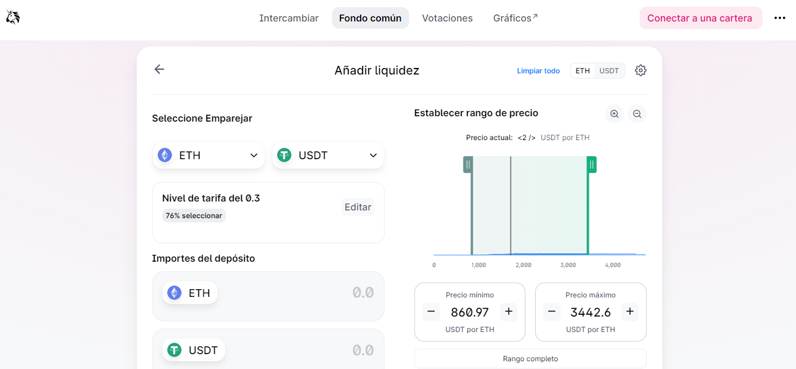Switch to the Intercambiar tab
This screenshot has height=369, width=796.
pyautogui.click(x=289, y=18)
